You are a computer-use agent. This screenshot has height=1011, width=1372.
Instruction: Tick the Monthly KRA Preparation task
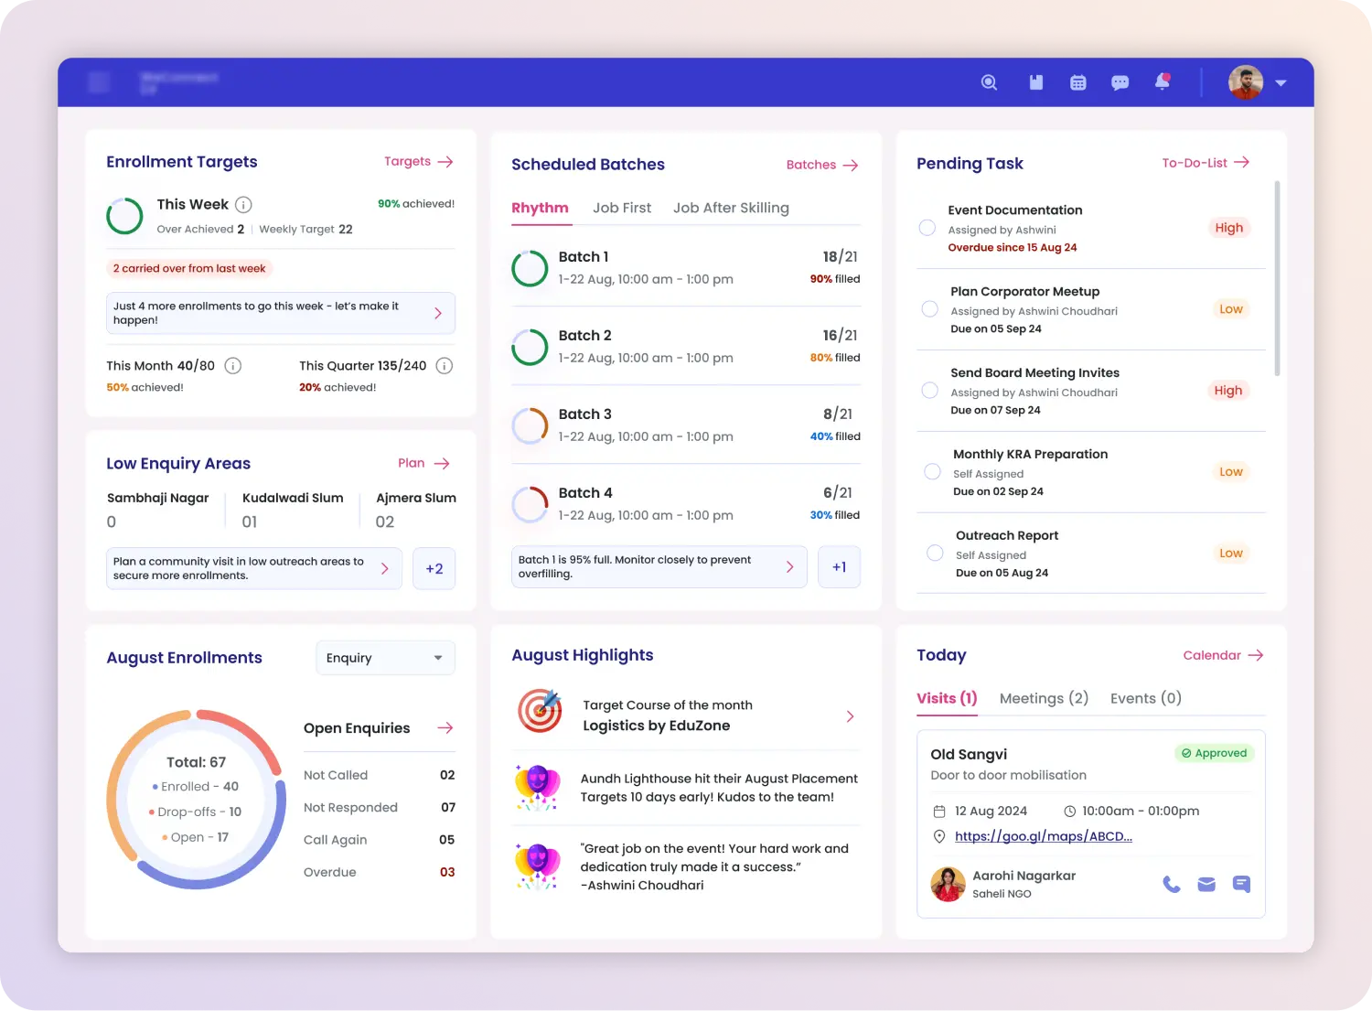932,472
